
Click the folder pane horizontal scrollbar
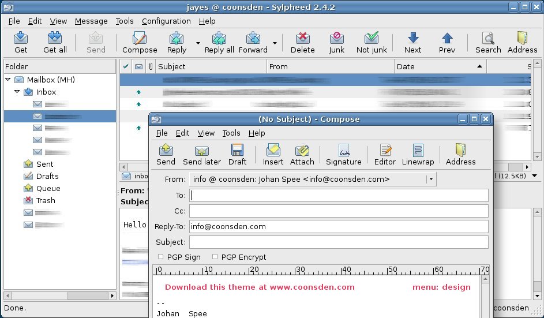(x=59, y=296)
